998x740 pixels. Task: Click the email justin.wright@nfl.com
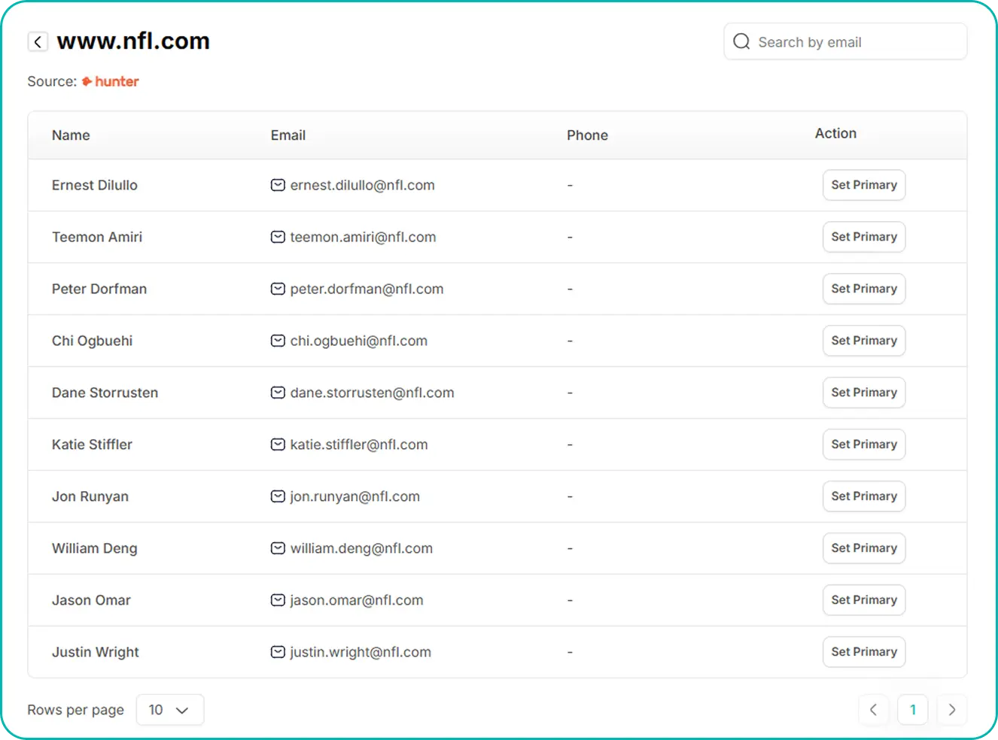pos(361,652)
